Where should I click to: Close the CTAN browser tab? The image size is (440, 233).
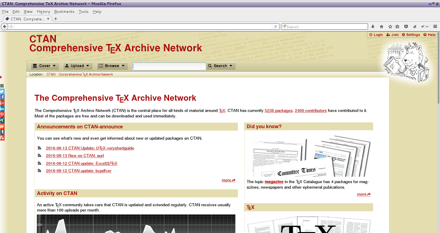[x=48, y=19]
